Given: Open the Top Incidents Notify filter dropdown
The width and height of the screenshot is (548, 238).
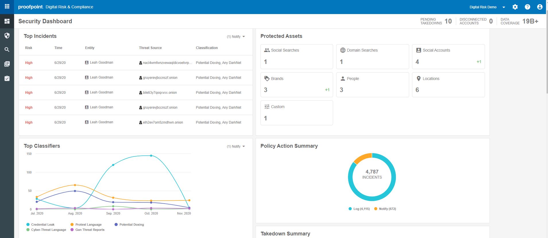Looking at the screenshot, I should [236, 37].
